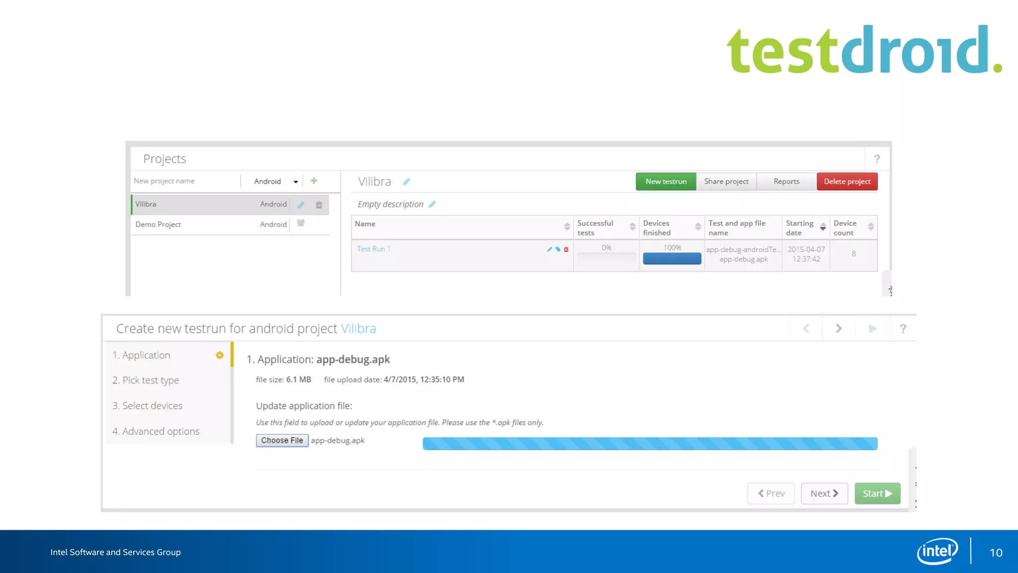Edit the Empty description pencil icon

coord(432,204)
